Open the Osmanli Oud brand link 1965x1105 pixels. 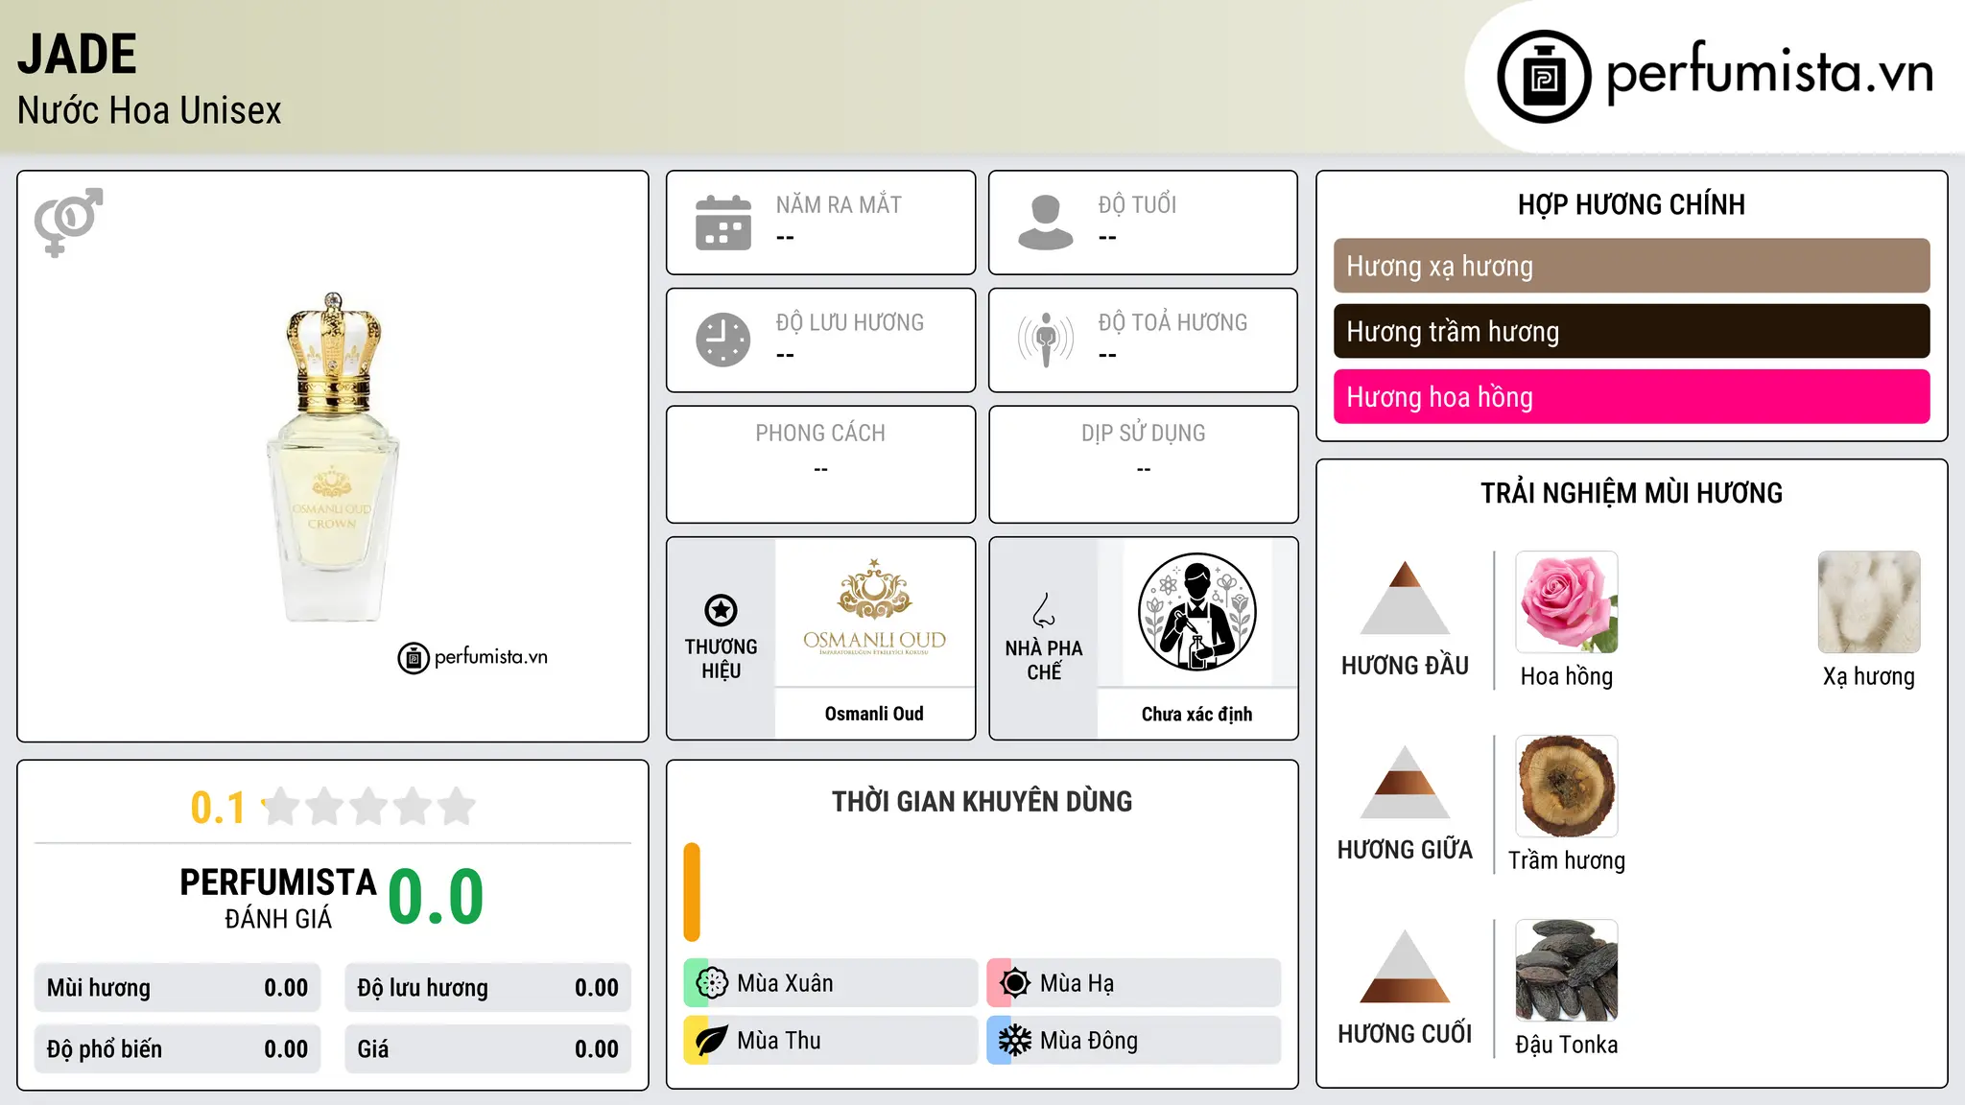click(x=874, y=714)
